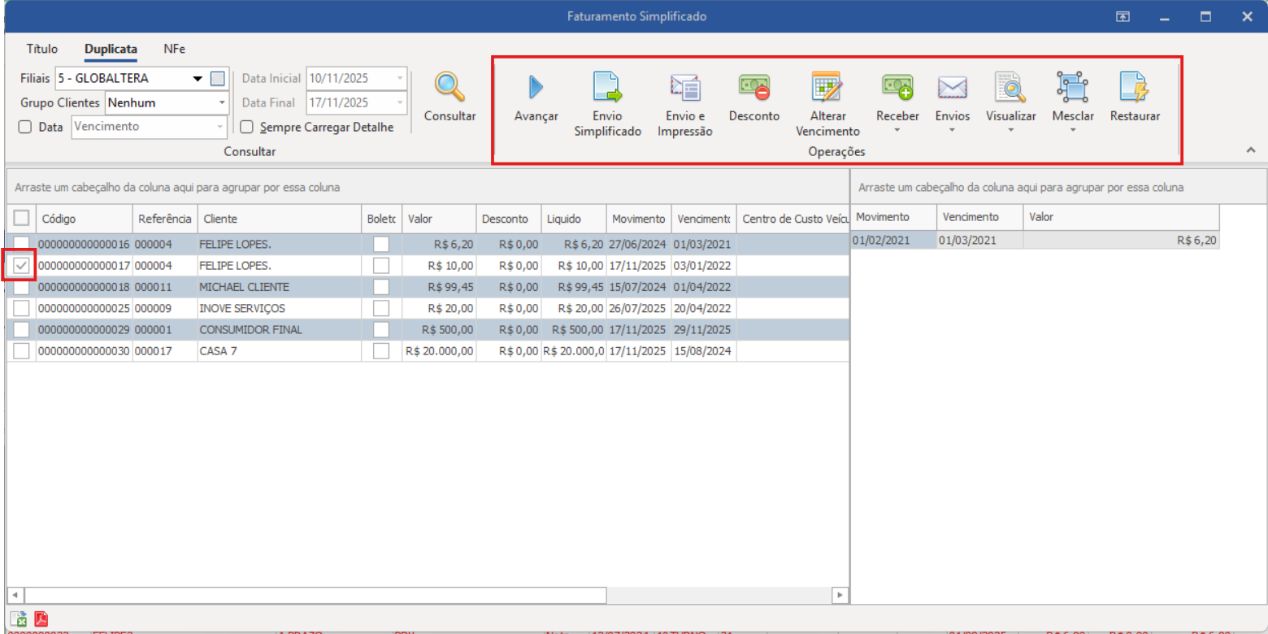The height and width of the screenshot is (634, 1268).
Task: Open the Grupo Clientes dropdown
Action: tap(222, 103)
